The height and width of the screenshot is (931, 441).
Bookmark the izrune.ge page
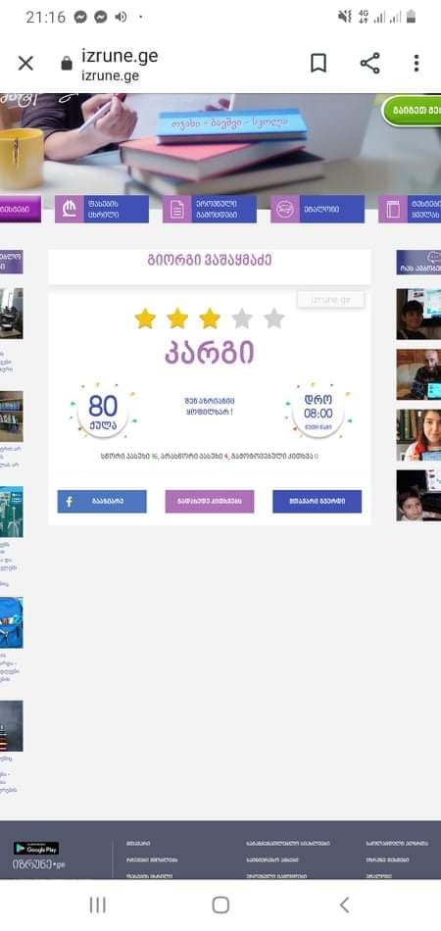pos(318,63)
